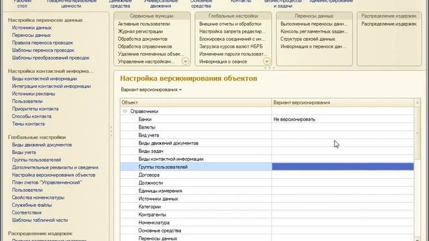Expand the Сервисные функции panel arrow
This screenshot has width=429, height=241.
[x=185, y=61]
